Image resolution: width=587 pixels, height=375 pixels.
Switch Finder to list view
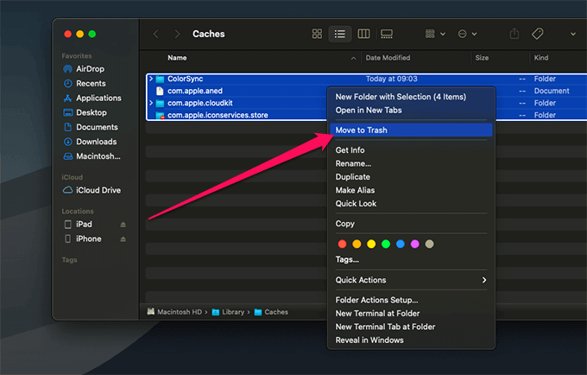(x=339, y=34)
